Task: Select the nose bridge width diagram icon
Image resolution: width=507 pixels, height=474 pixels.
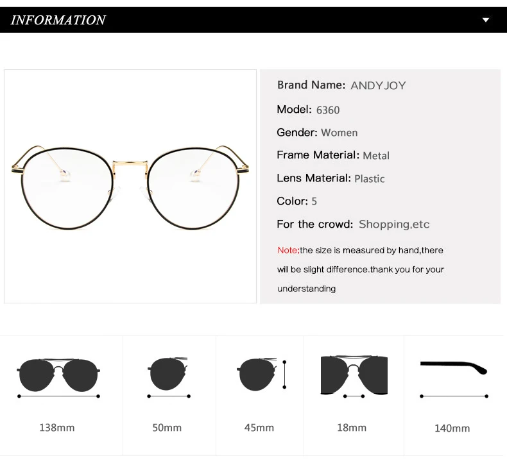Action: [354, 376]
